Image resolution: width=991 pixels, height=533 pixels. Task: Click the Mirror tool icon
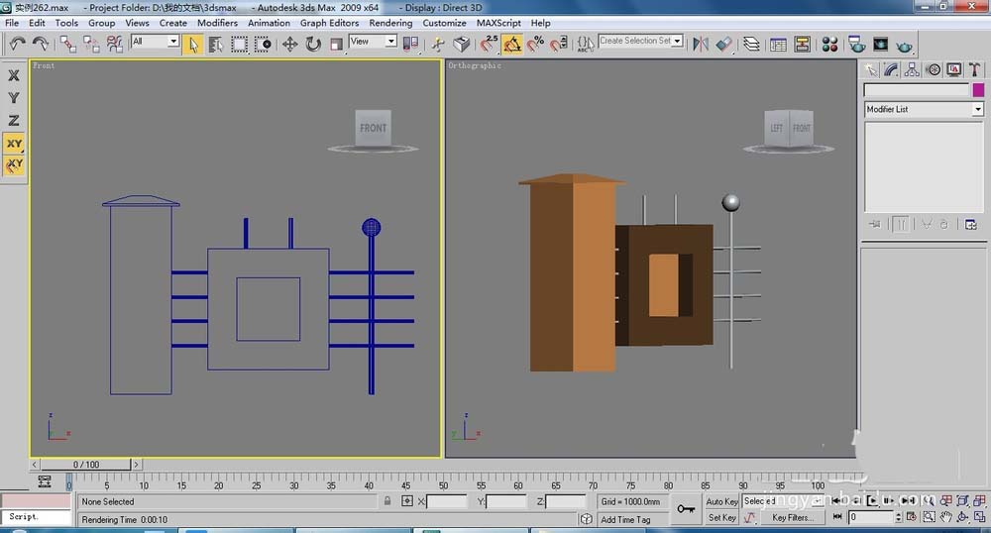click(x=701, y=44)
